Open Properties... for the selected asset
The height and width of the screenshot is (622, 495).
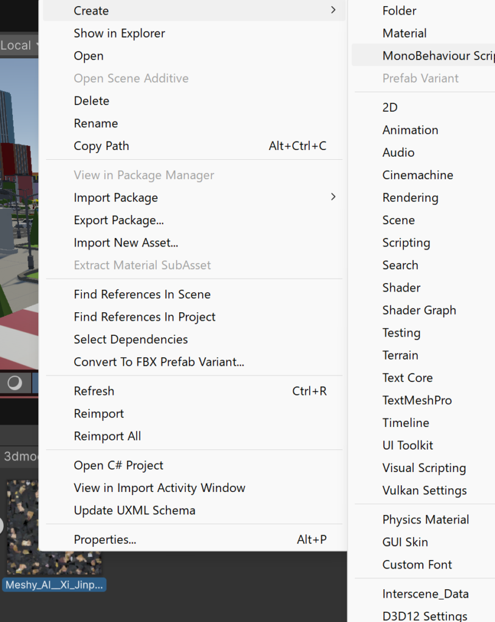104,539
